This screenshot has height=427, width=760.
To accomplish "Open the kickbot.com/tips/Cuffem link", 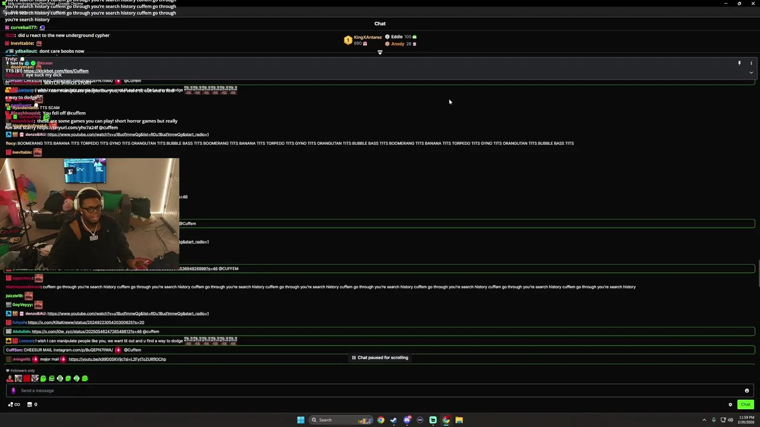I will click(56, 71).
